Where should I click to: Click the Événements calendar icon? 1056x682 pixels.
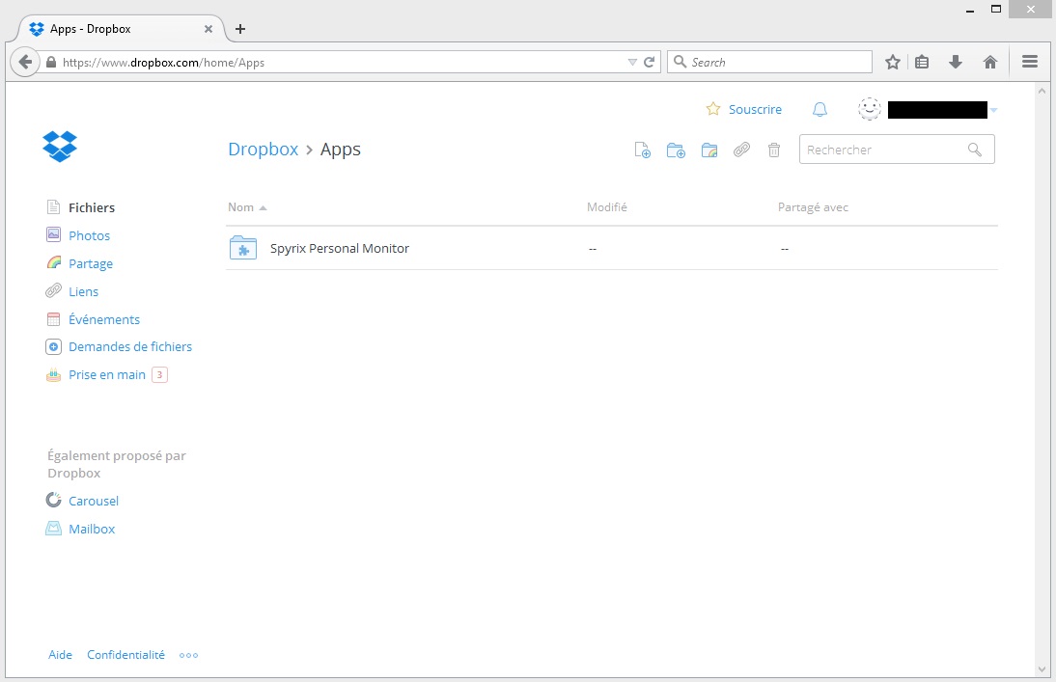[x=53, y=319]
